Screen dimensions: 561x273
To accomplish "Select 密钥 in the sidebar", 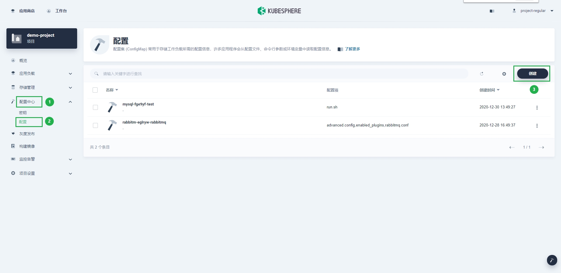I will 23,112.
